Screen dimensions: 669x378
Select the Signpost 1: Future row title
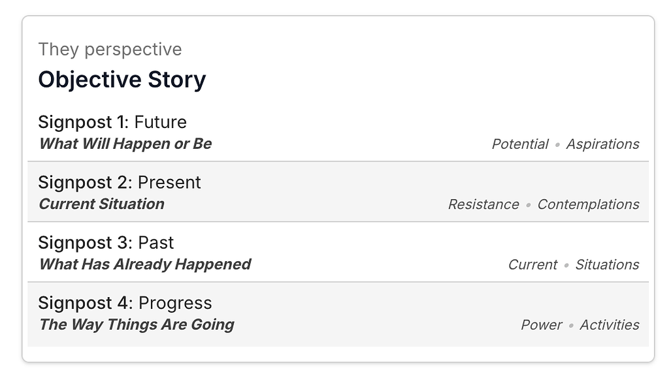[x=112, y=122]
